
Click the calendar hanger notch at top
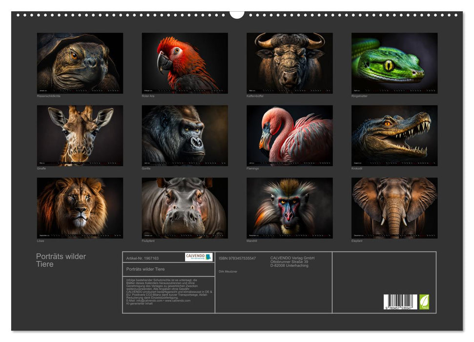tap(237, 14)
